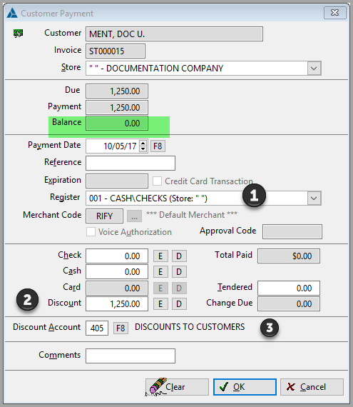The image size is (353, 407).
Task: Click the E button on the Discount row
Action: click(160, 304)
